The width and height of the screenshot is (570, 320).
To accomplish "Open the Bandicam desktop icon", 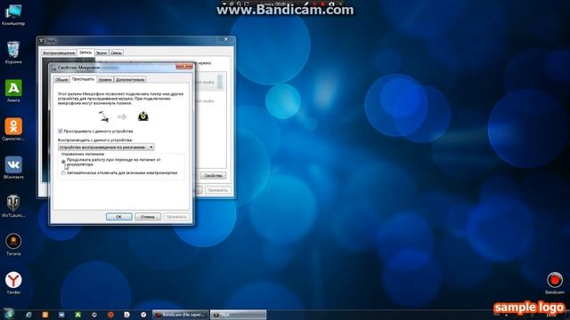I will click(555, 283).
